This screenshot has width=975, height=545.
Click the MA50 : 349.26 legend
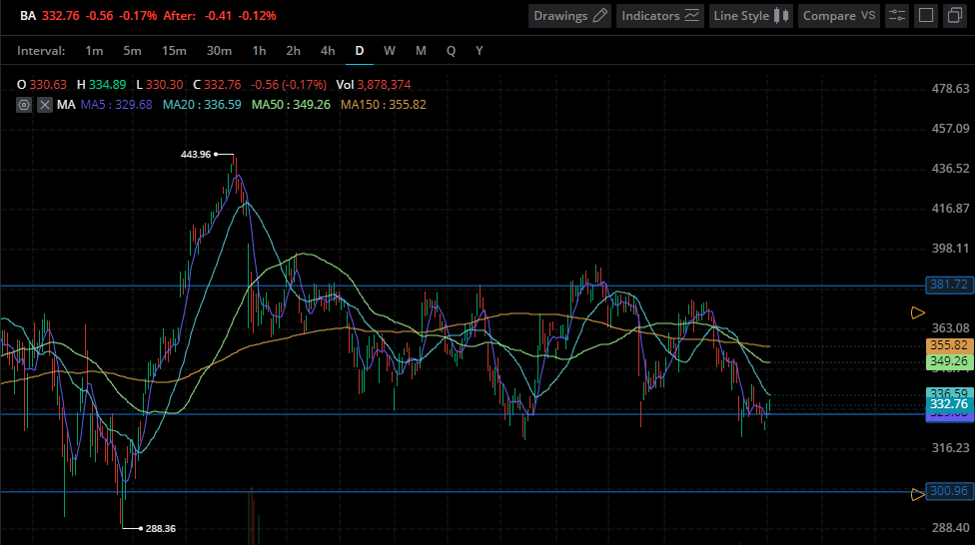[x=291, y=105]
